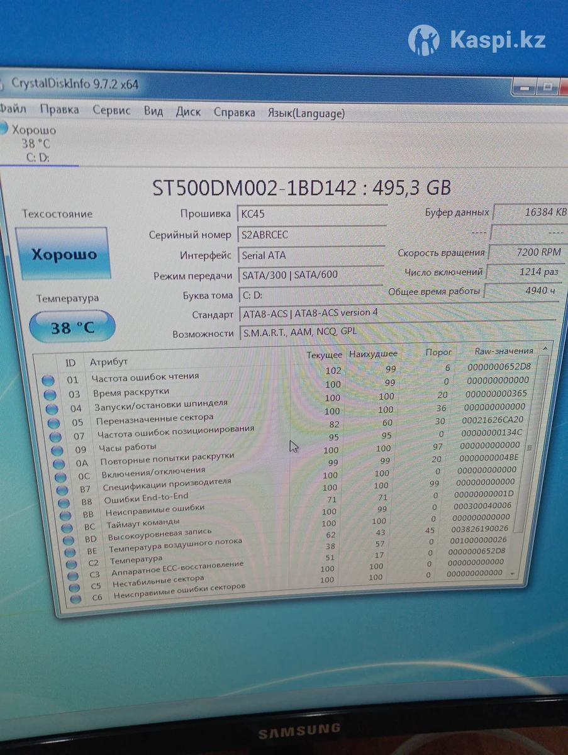This screenshot has width=568, height=755.
Task: Select the disk health icon above drive C: D:
Action: coord(4,128)
